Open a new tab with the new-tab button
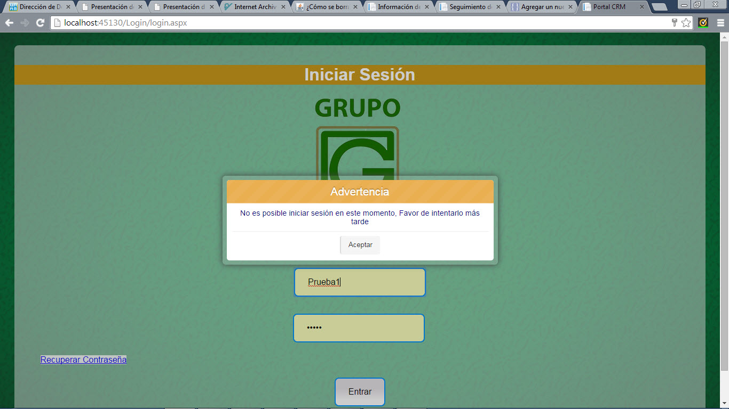Viewport: 729px width, 409px height. 660,7
